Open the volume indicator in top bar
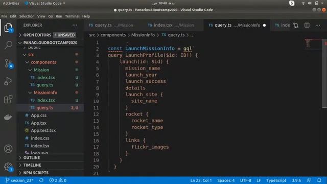The width and height of the screenshot is (327, 184). (x=310, y=3)
